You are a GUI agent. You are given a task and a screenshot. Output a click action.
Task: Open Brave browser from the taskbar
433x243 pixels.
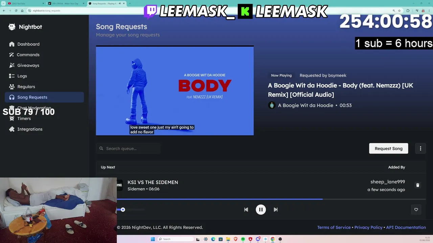235,239
